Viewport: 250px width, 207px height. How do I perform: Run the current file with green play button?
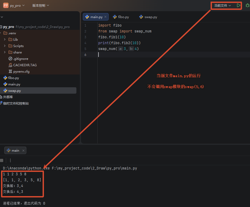238,5
